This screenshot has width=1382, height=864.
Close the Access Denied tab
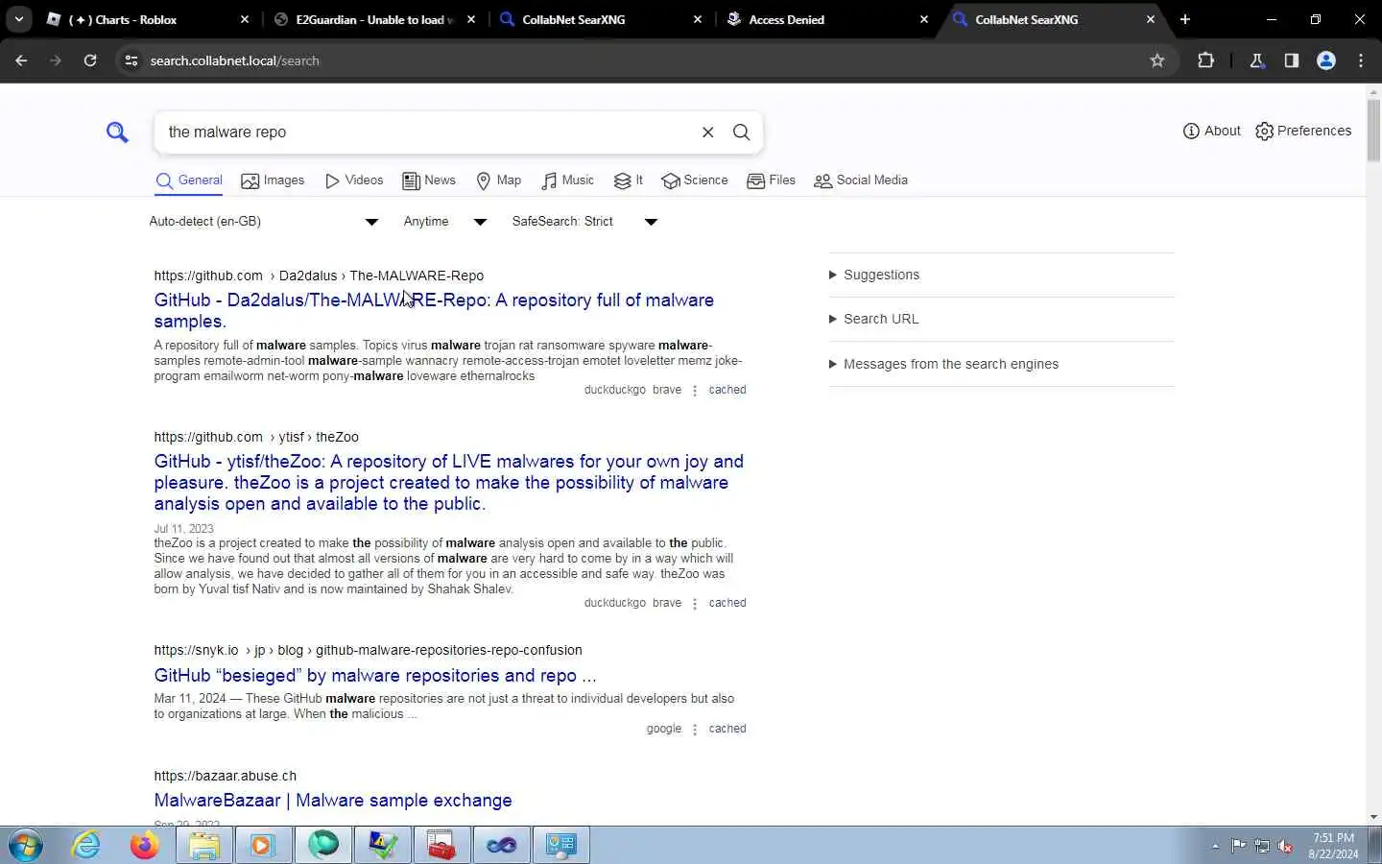pos(924,19)
